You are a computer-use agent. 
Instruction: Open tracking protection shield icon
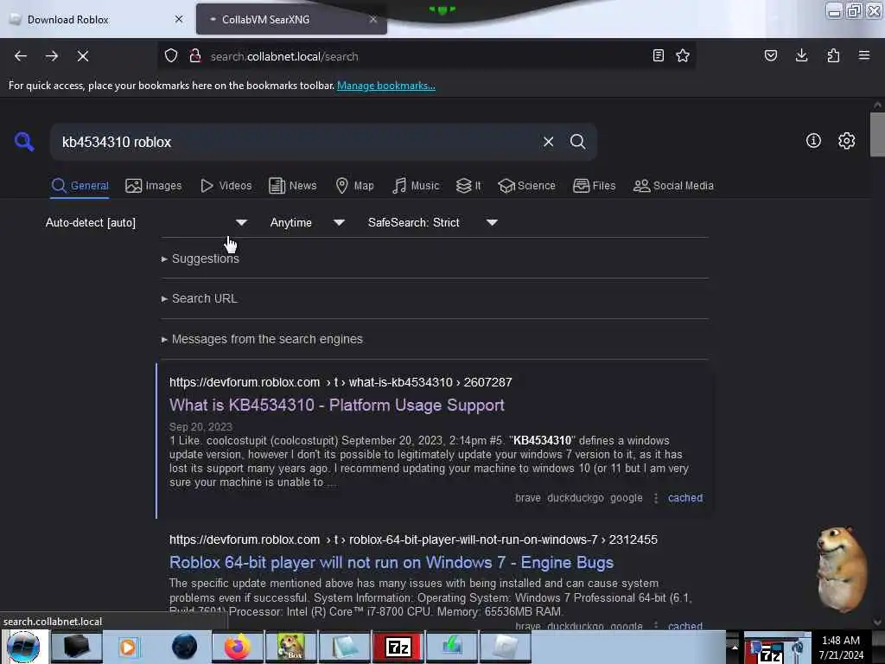click(x=171, y=55)
